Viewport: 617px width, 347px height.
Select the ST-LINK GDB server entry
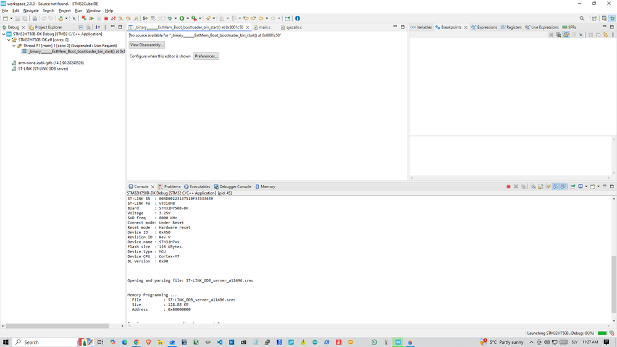pos(40,69)
